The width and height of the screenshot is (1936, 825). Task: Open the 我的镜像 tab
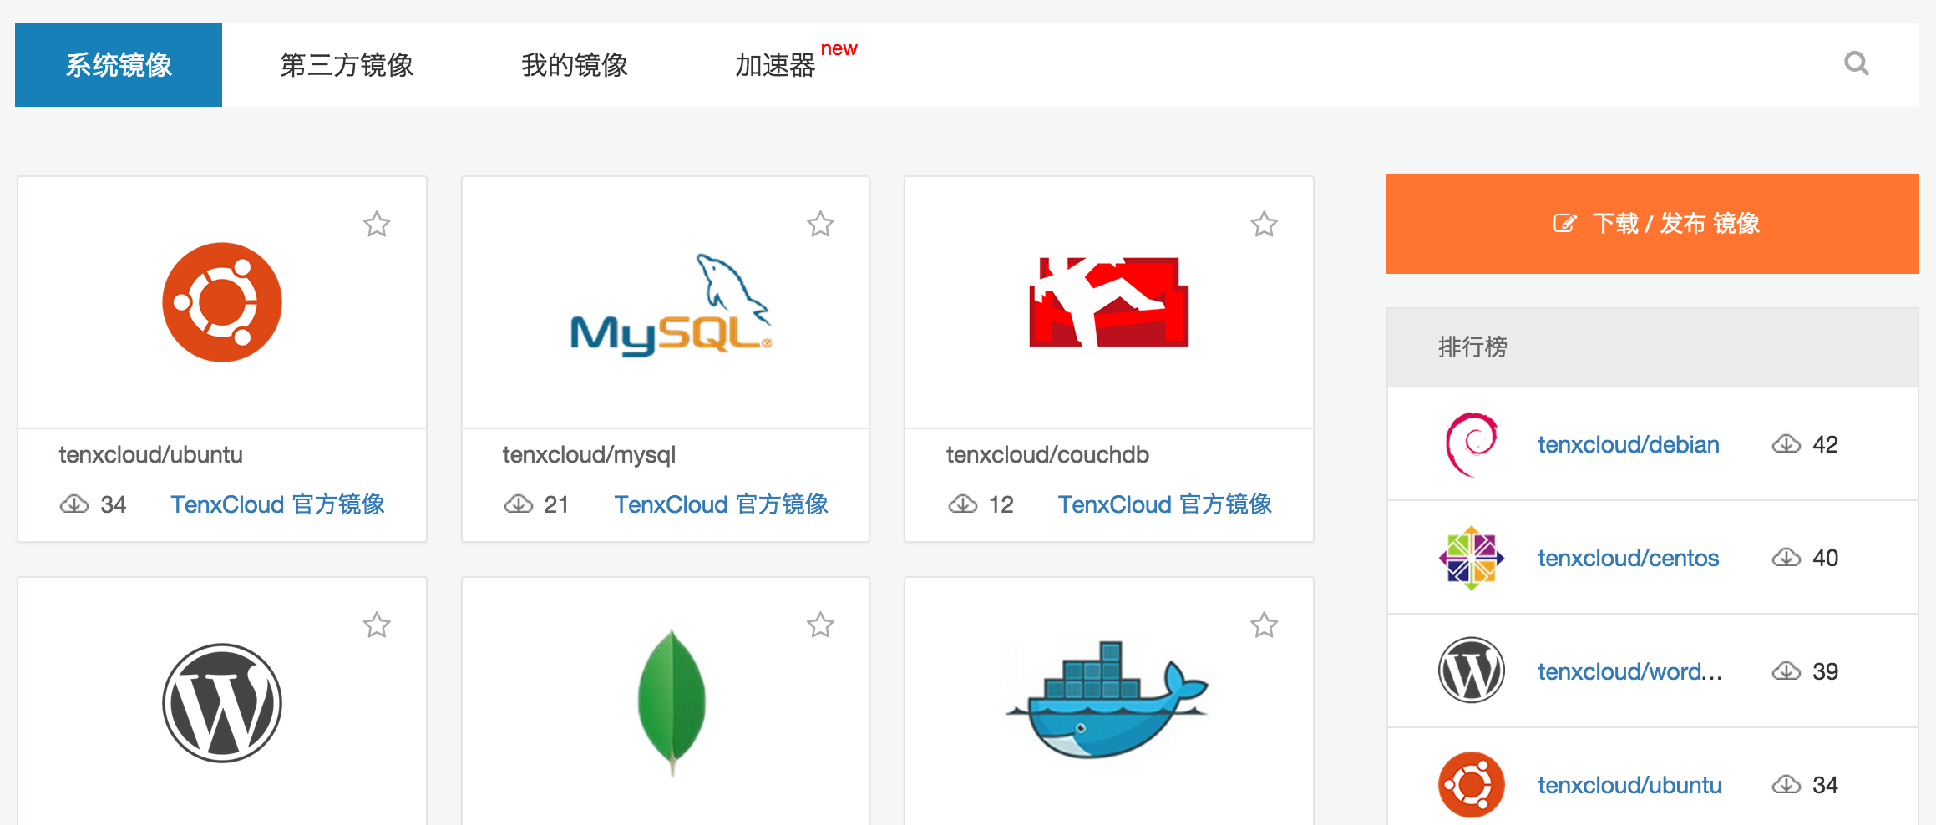coord(575,65)
